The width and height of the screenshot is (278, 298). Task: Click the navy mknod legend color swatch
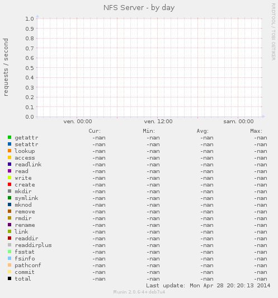tap(10, 204)
